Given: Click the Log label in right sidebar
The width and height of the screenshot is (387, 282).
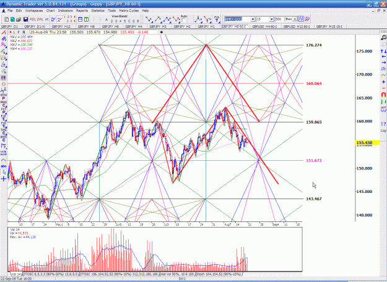Looking at the screenshot, I should click(x=383, y=130).
